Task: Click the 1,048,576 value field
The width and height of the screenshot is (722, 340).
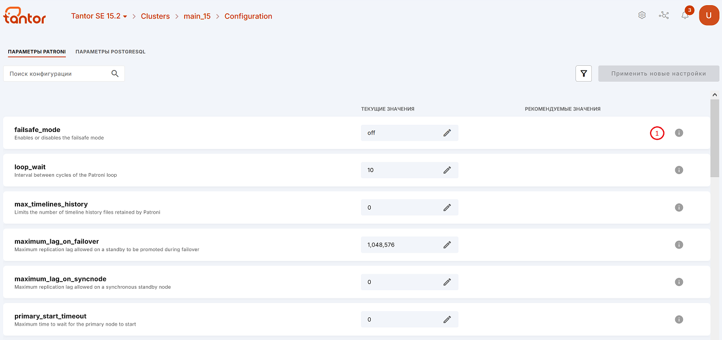Action: 409,245
